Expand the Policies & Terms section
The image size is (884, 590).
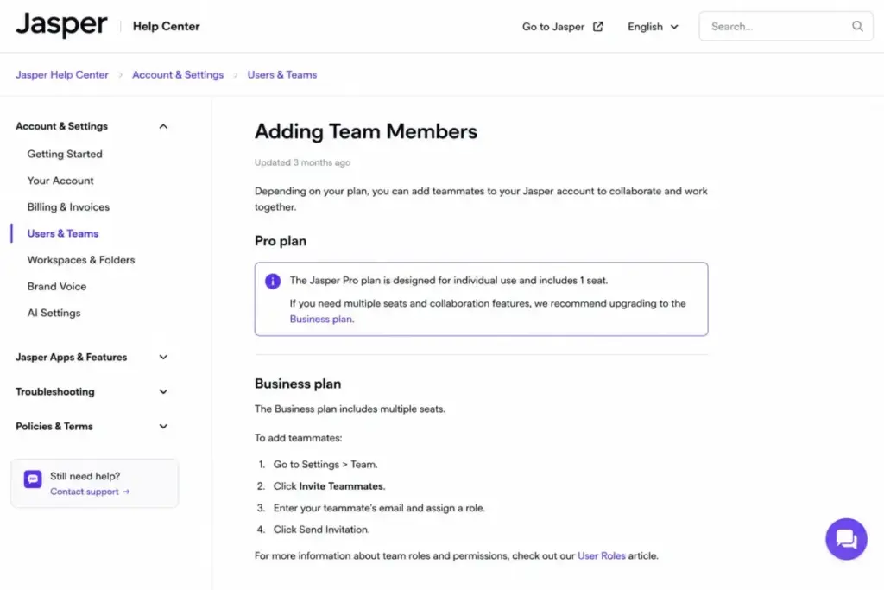(x=92, y=427)
